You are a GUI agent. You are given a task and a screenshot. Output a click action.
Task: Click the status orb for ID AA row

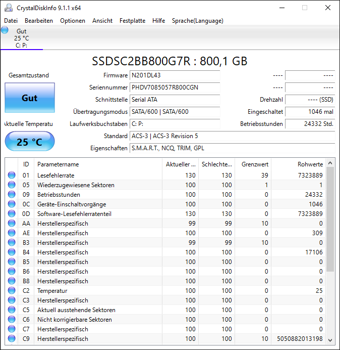click(12, 223)
